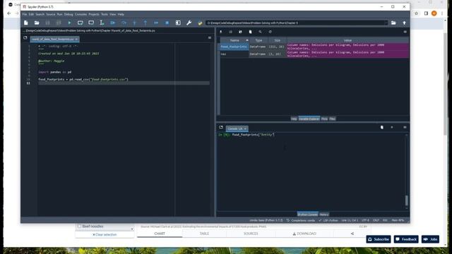The width and height of the screenshot is (452, 254).
Task: Continue execution until next breakpoint
Action: [x=156, y=23]
